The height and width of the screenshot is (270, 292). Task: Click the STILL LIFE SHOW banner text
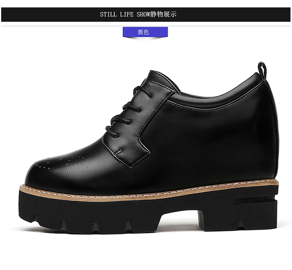[x=125, y=14]
